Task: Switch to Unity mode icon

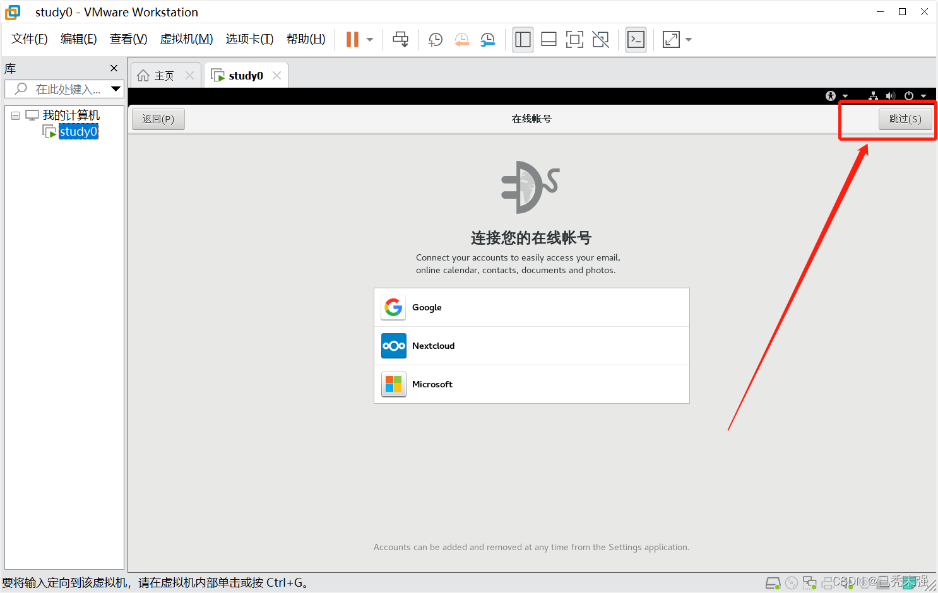Action: click(601, 40)
